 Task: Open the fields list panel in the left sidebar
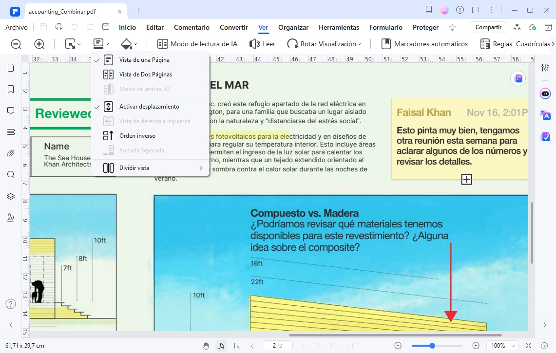click(11, 132)
